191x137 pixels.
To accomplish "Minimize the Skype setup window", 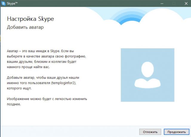I will tap(162, 4).
